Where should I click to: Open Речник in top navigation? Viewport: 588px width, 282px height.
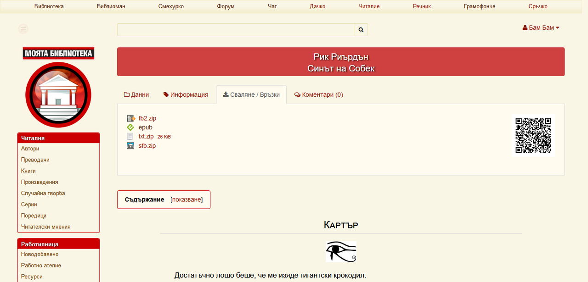(x=422, y=6)
